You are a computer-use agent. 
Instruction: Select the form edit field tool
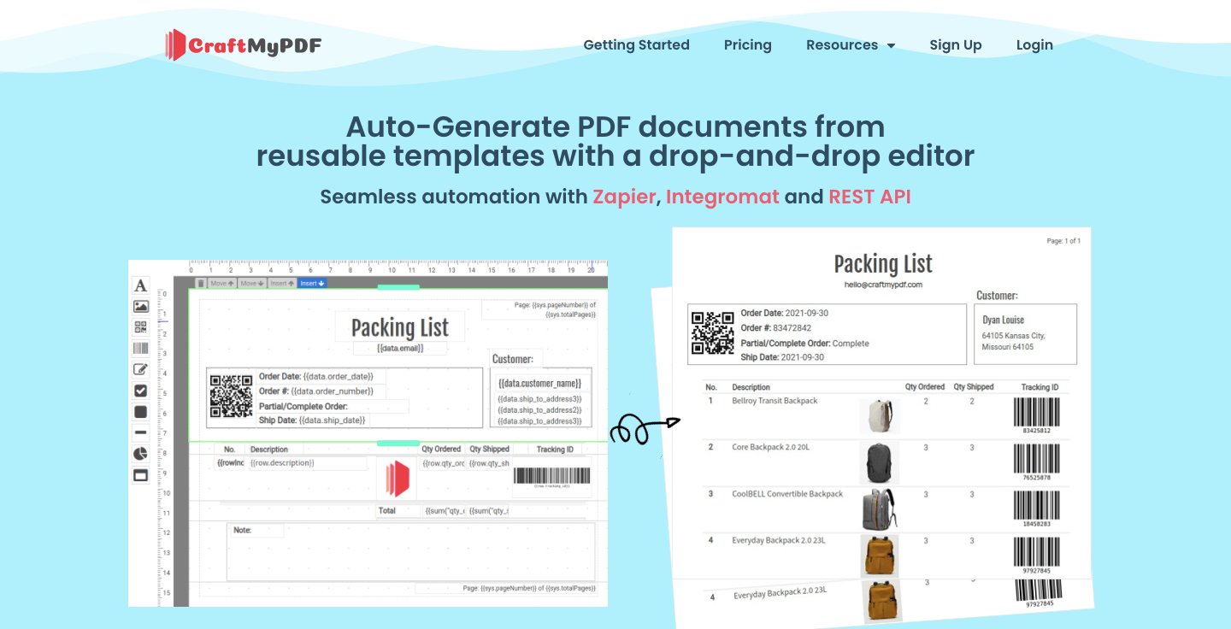point(141,369)
